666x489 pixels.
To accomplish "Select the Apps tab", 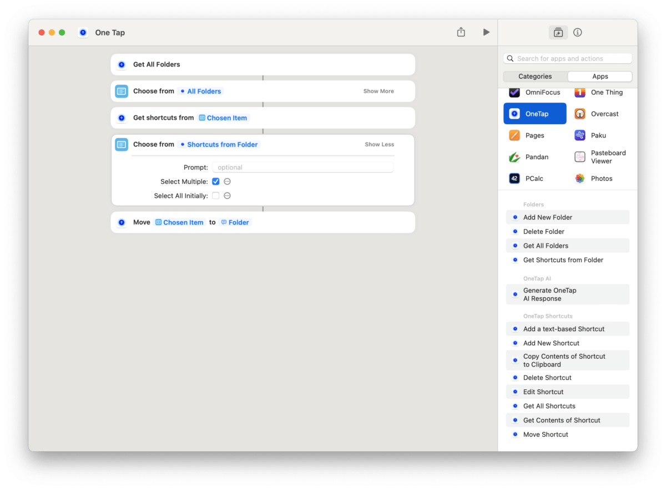I will pyautogui.click(x=599, y=76).
